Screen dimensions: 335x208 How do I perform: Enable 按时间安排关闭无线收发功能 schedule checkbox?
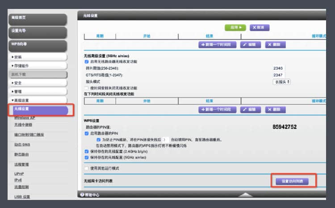87,88
